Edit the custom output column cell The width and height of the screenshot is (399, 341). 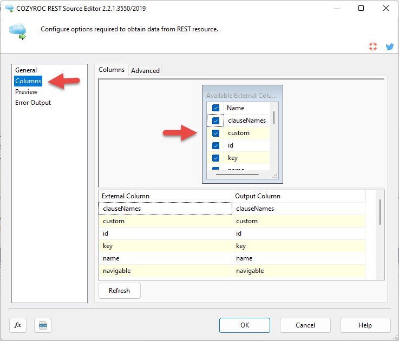(x=298, y=221)
